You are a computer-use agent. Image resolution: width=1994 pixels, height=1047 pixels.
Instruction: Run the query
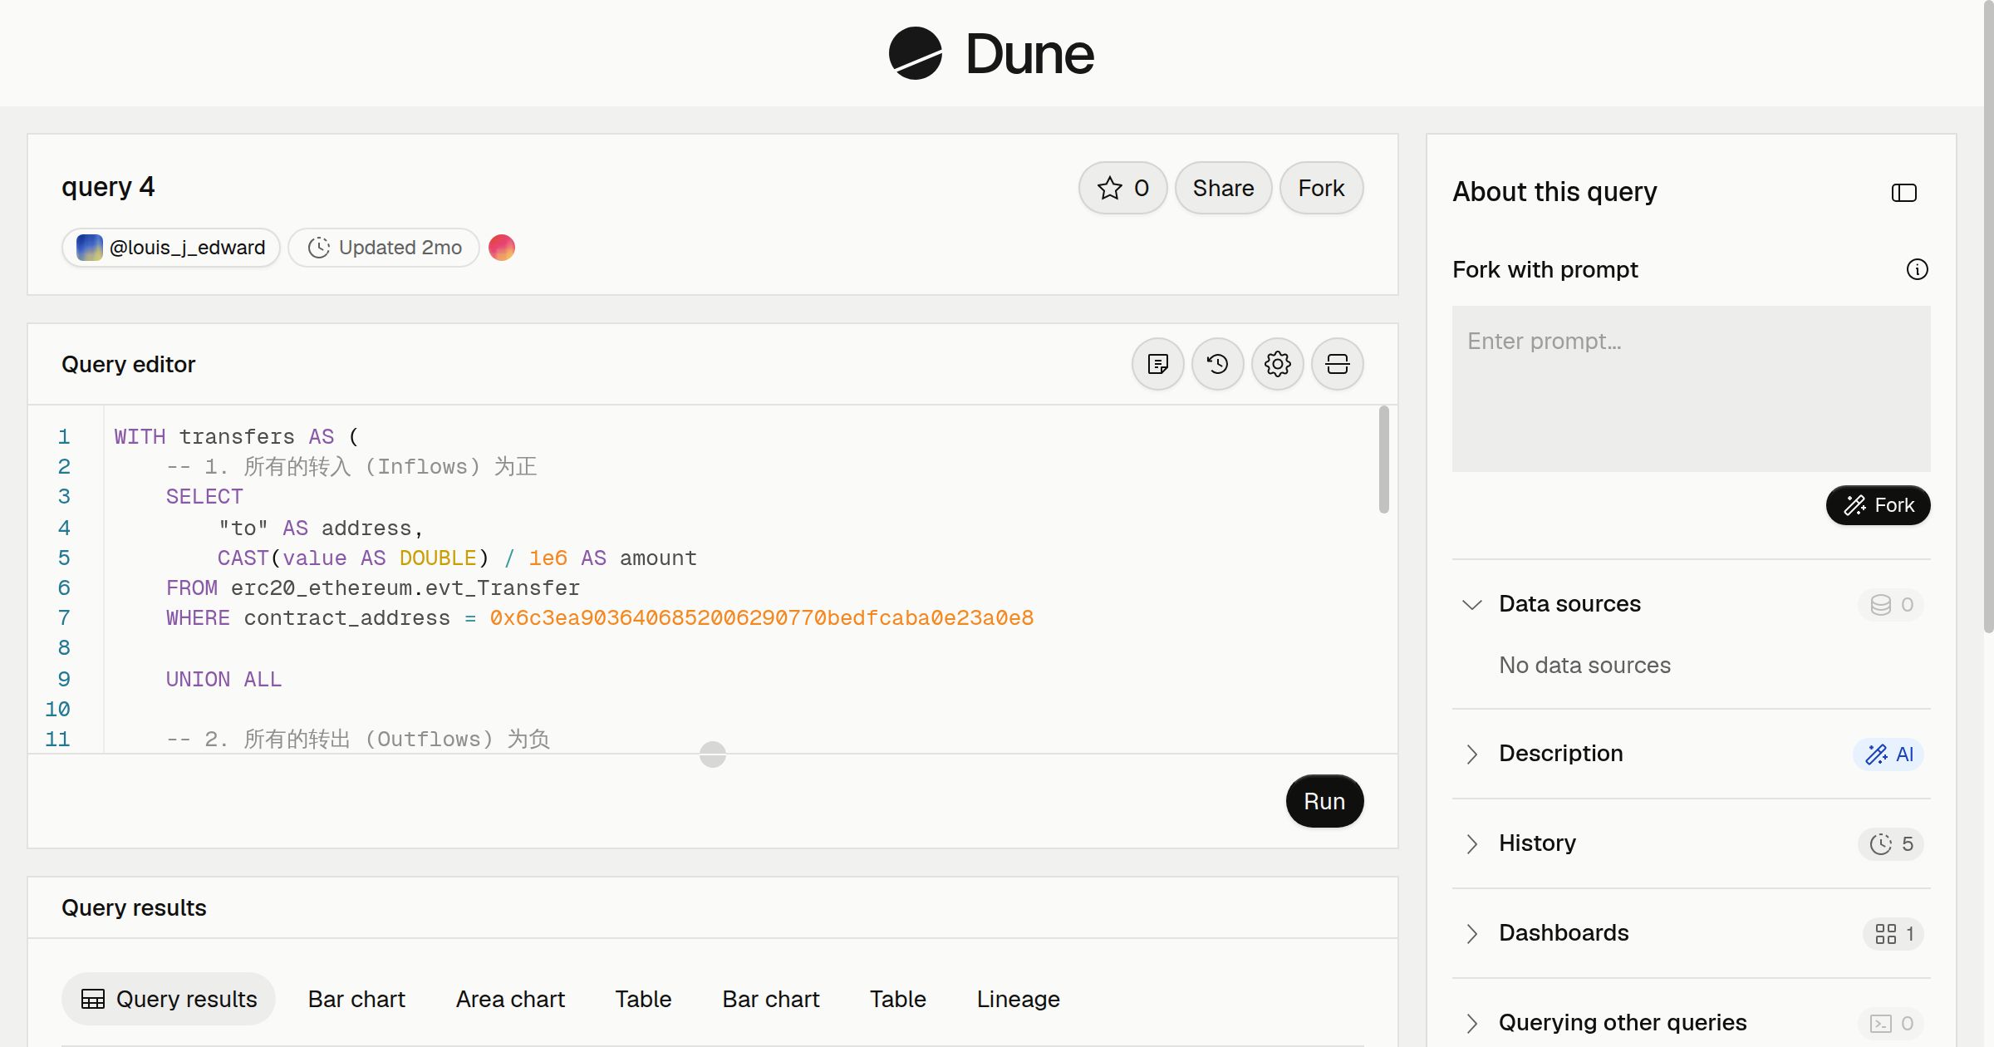pos(1324,801)
